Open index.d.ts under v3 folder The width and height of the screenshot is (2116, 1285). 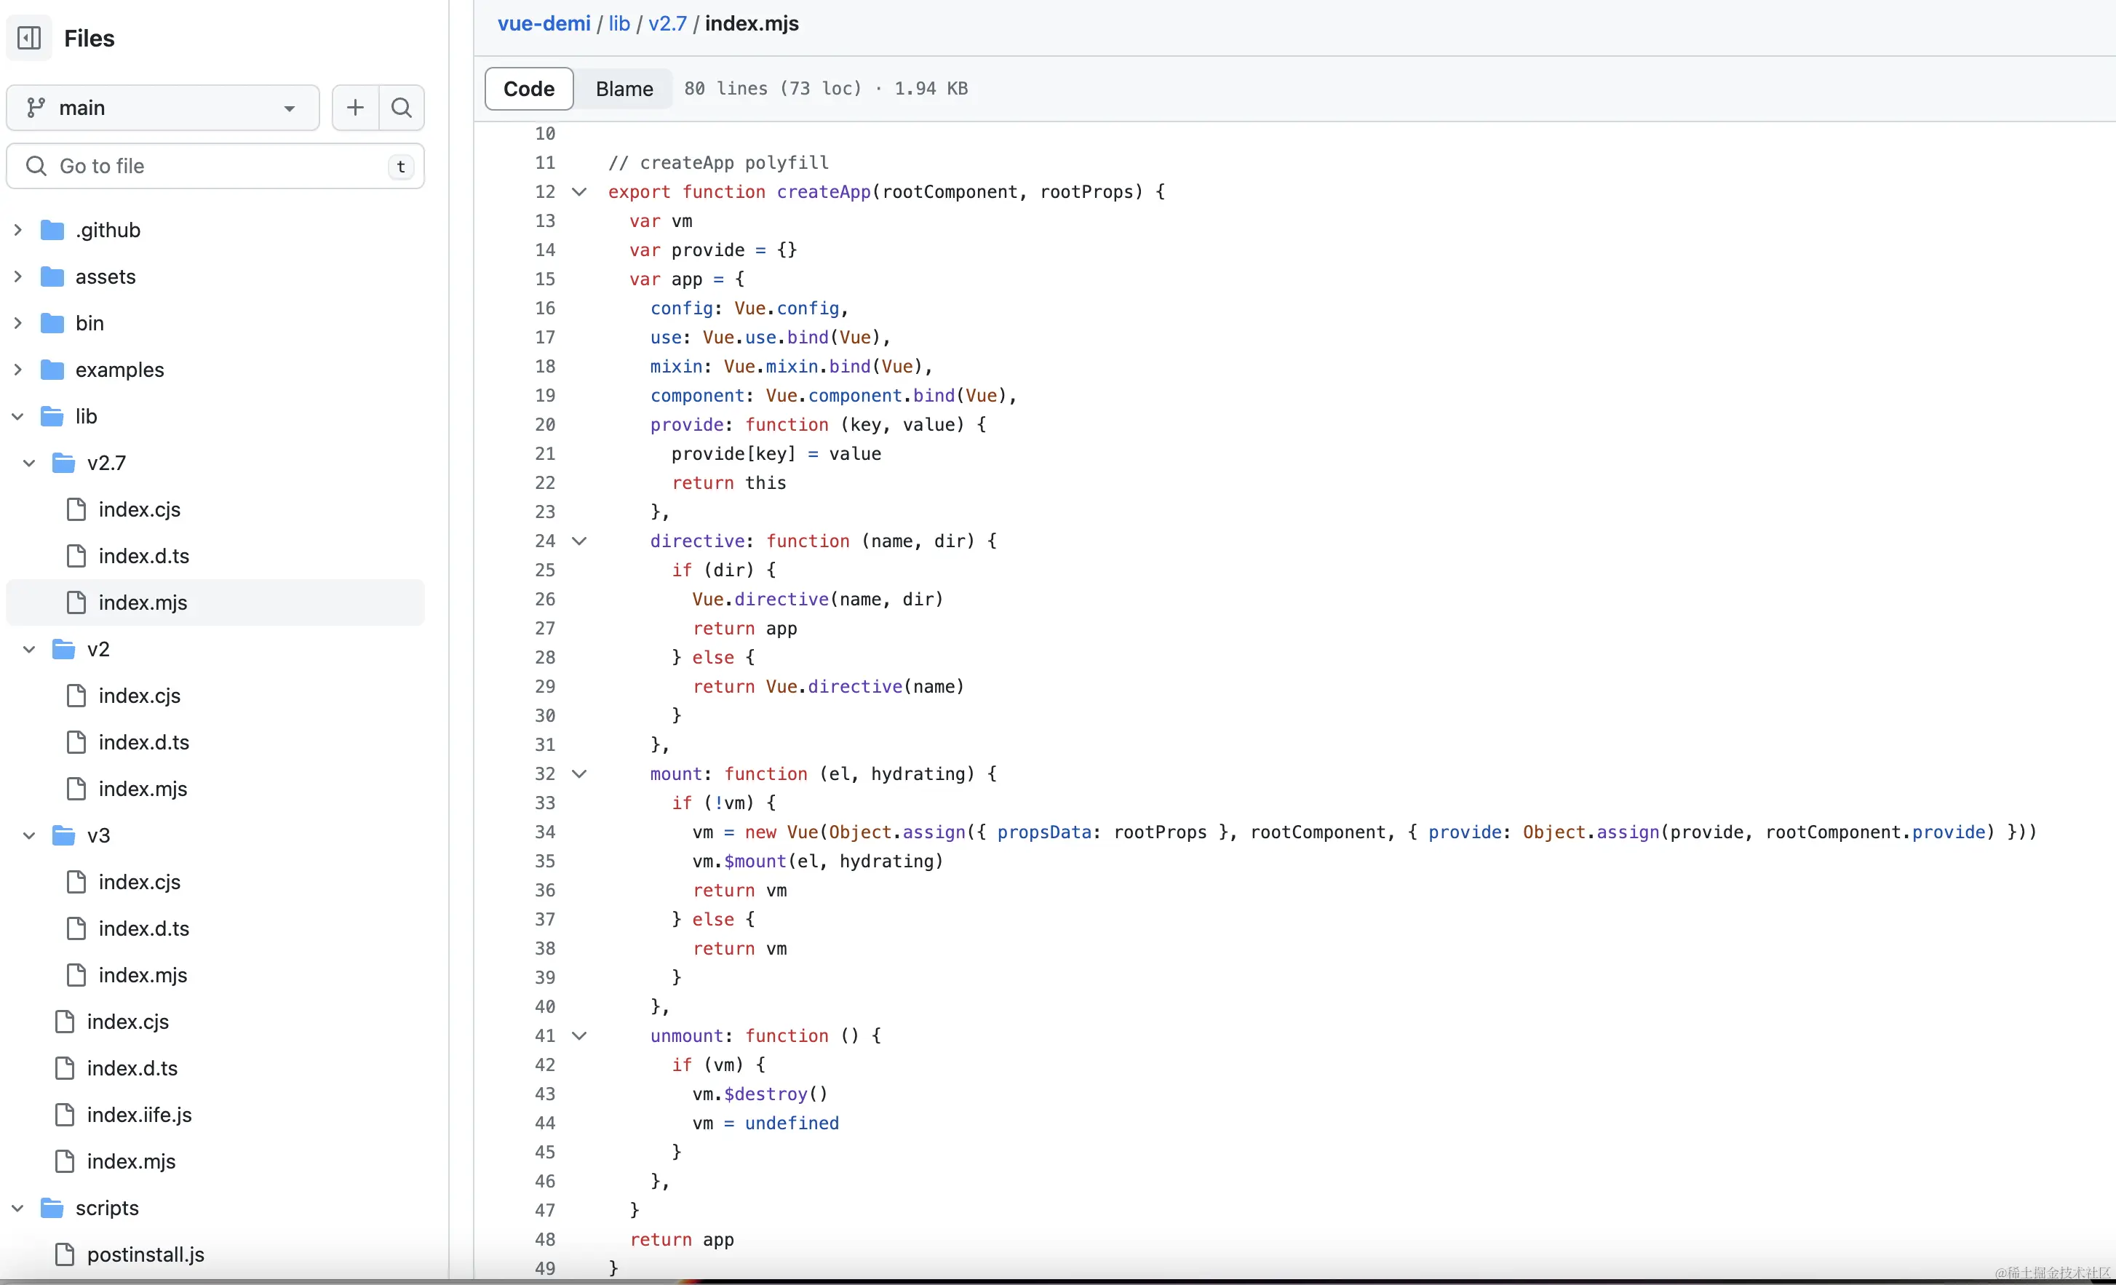143,928
